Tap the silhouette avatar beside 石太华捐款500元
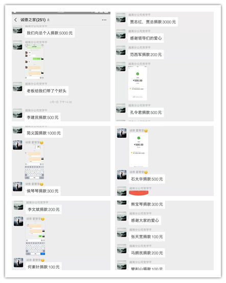The width and height of the screenshot is (226, 283). pyautogui.click(x=122, y=175)
